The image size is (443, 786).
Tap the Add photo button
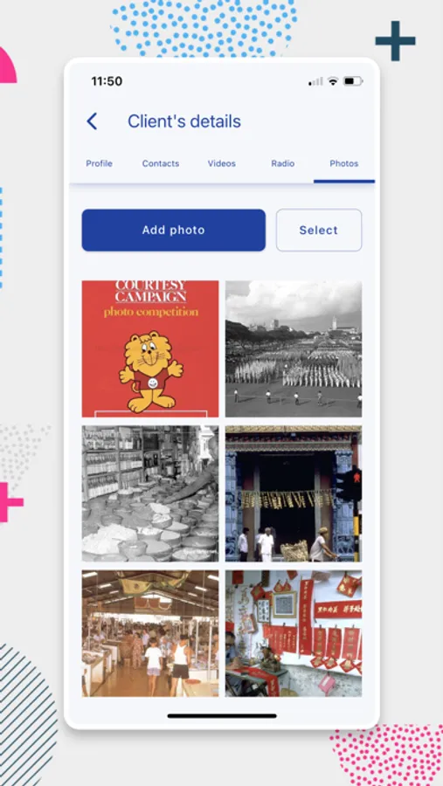click(x=174, y=230)
